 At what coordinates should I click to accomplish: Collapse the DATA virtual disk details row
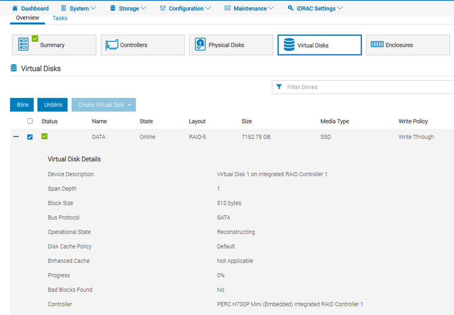point(16,137)
